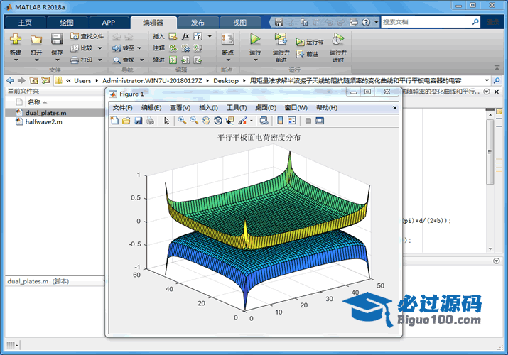The height and width of the screenshot is (355, 508).
Task: Click the 打开 (Open) folder icon
Action: (x=36, y=39)
